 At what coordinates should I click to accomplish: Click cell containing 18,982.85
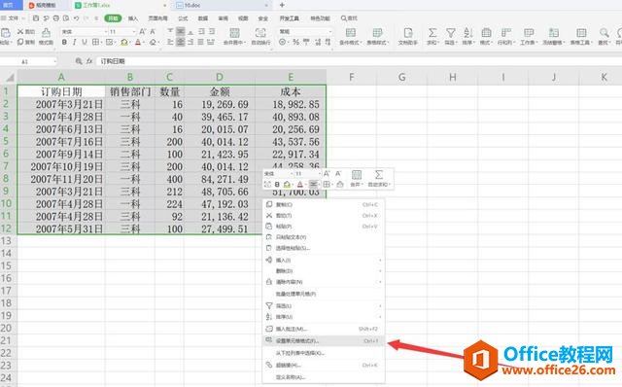[x=291, y=104]
